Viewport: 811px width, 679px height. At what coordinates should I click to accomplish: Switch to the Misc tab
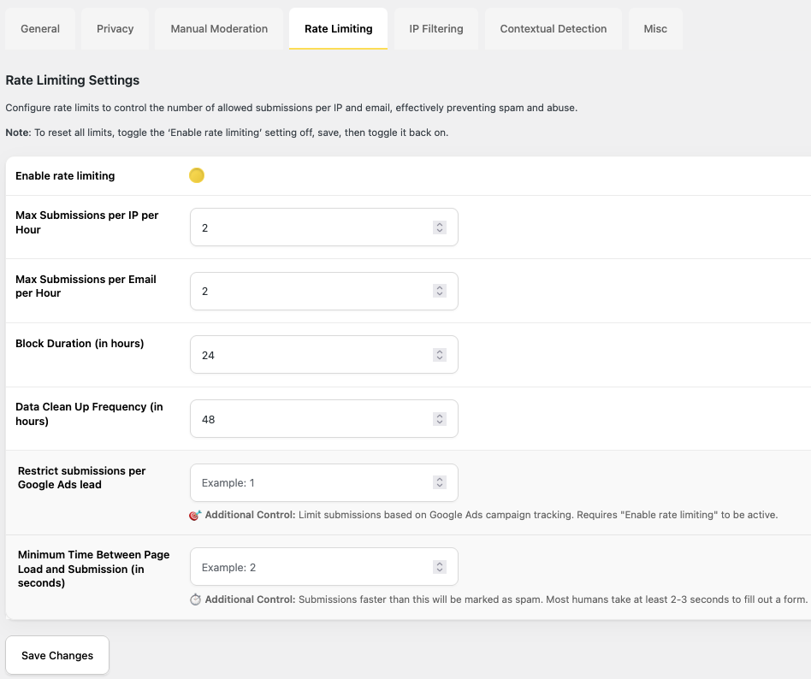tap(655, 28)
